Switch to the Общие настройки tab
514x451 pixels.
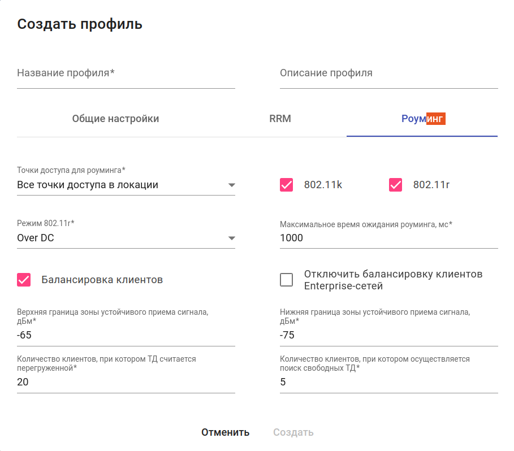click(x=115, y=119)
